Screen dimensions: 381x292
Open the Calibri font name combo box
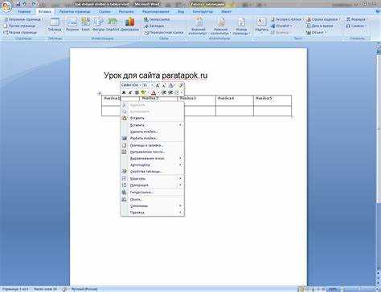[131, 85]
